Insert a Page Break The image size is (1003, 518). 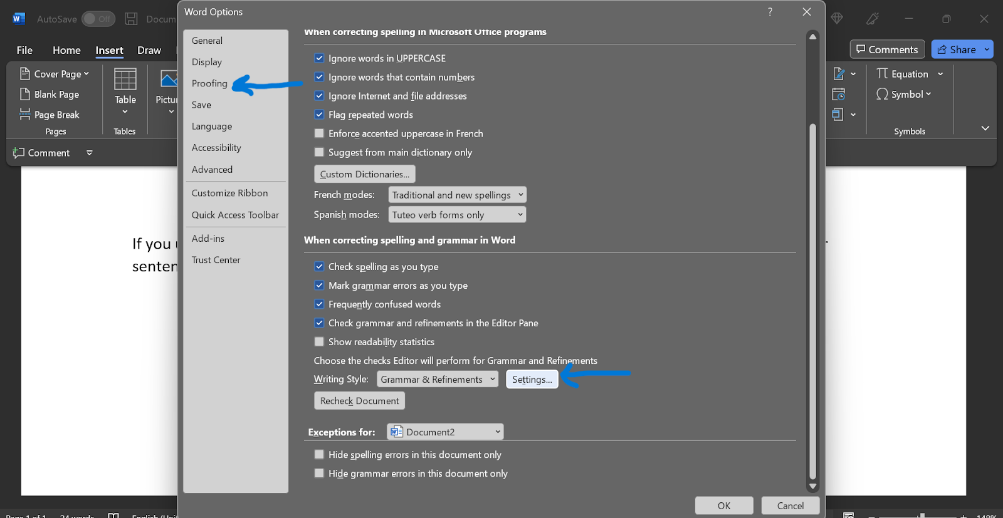50,115
